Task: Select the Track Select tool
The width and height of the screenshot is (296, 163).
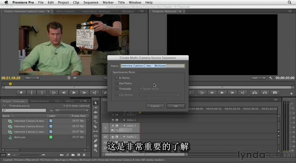Action: pos(96,107)
